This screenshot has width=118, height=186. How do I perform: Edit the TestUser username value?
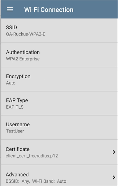[15, 131]
